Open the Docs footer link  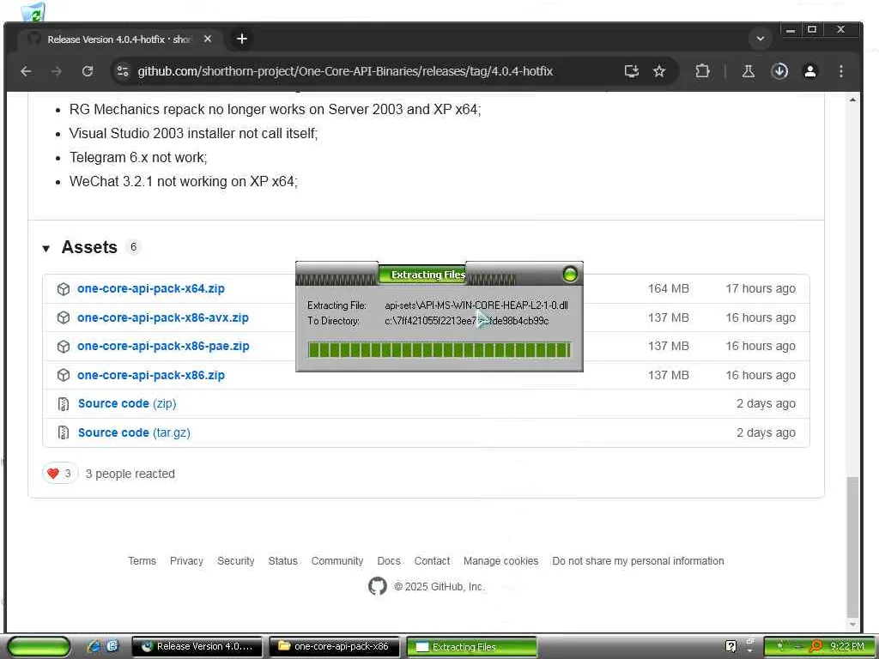(389, 561)
